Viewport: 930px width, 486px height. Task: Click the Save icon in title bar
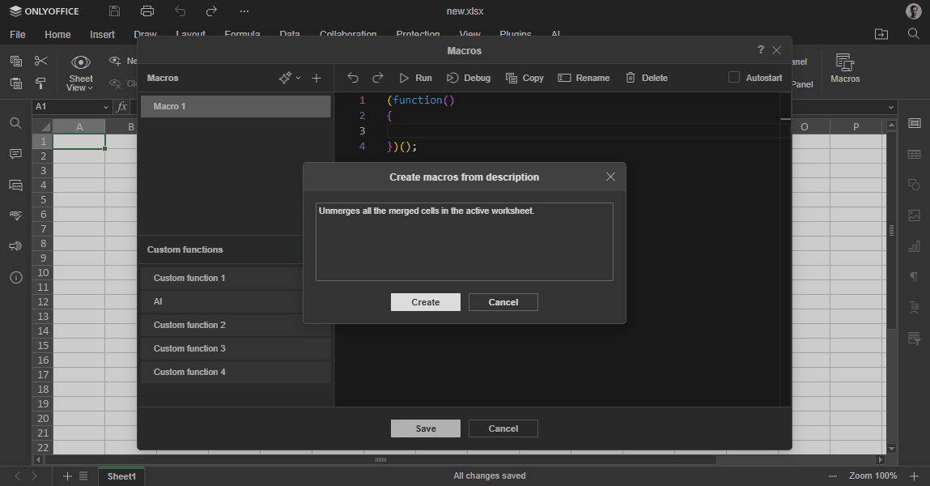click(x=114, y=11)
